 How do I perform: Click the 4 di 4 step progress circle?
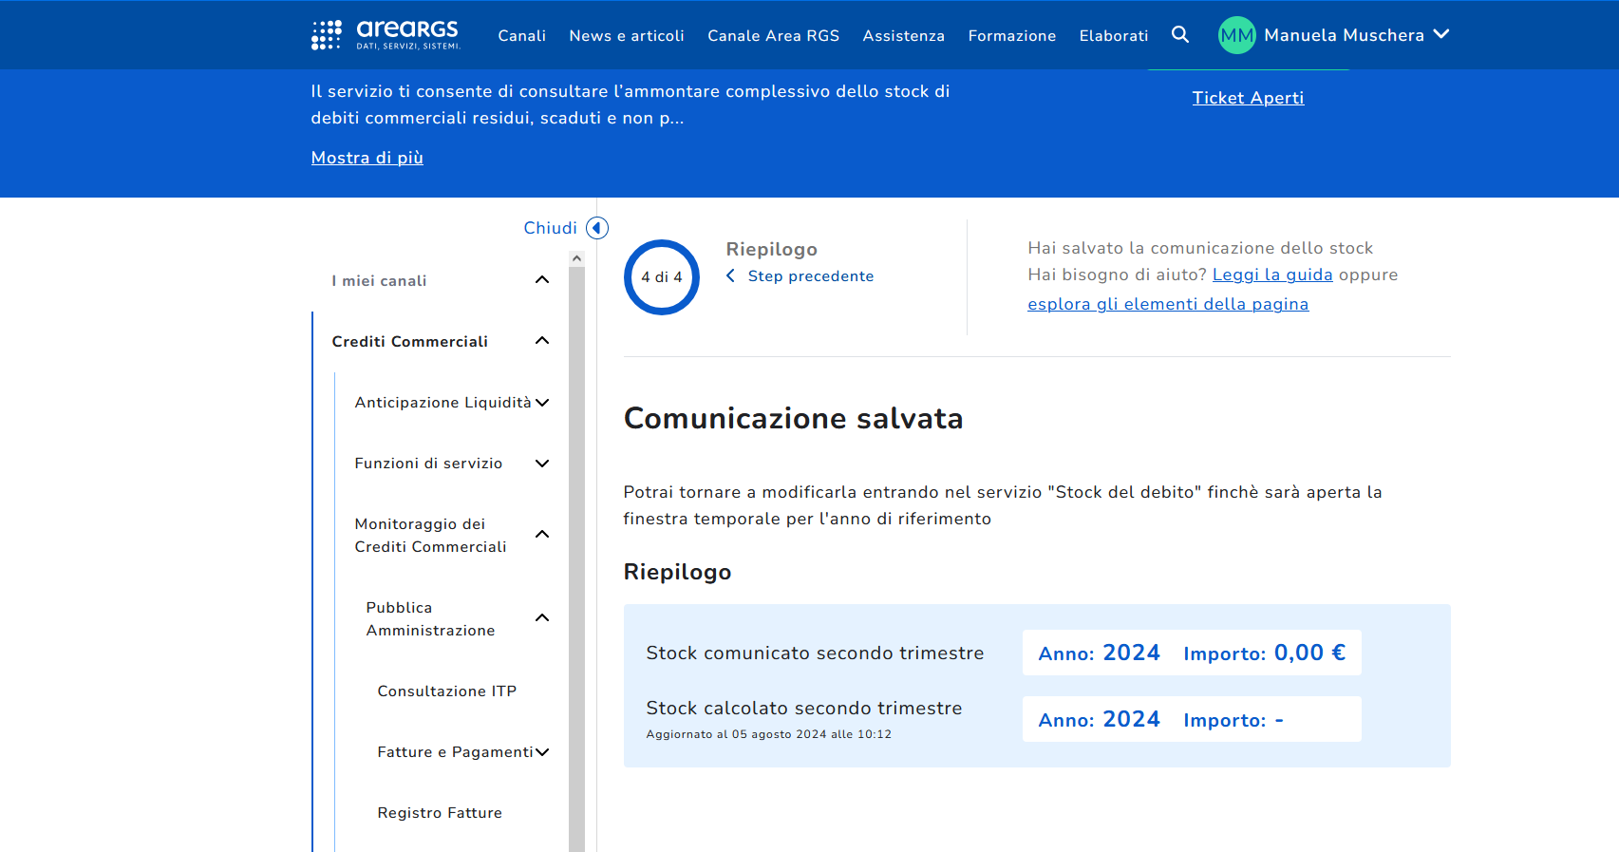(x=662, y=277)
